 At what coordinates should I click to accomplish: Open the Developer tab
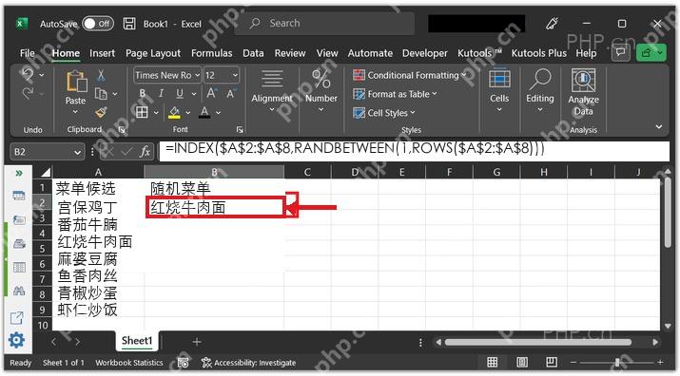pyautogui.click(x=425, y=53)
